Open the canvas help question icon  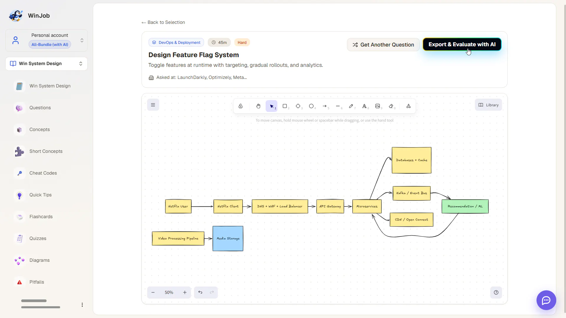point(496,292)
